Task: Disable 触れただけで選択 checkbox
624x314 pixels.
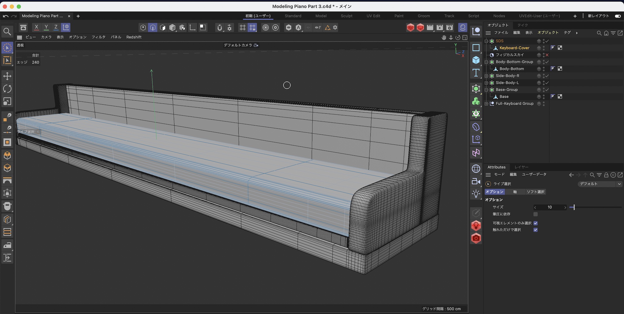Action: 535,230
